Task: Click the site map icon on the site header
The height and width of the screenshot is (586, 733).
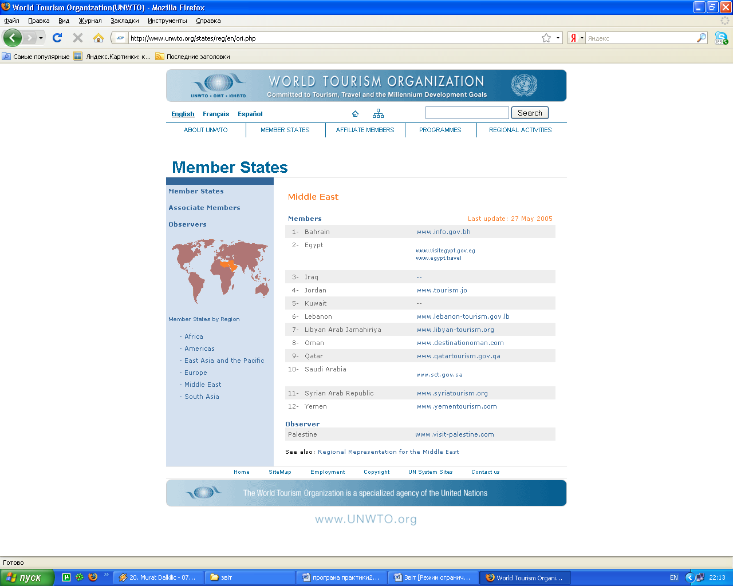Action: click(378, 113)
